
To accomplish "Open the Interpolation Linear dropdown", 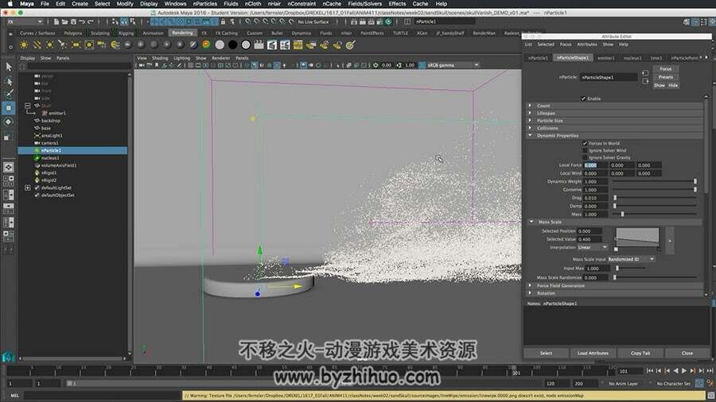I will pyautogui.click(x=592, y=248).
